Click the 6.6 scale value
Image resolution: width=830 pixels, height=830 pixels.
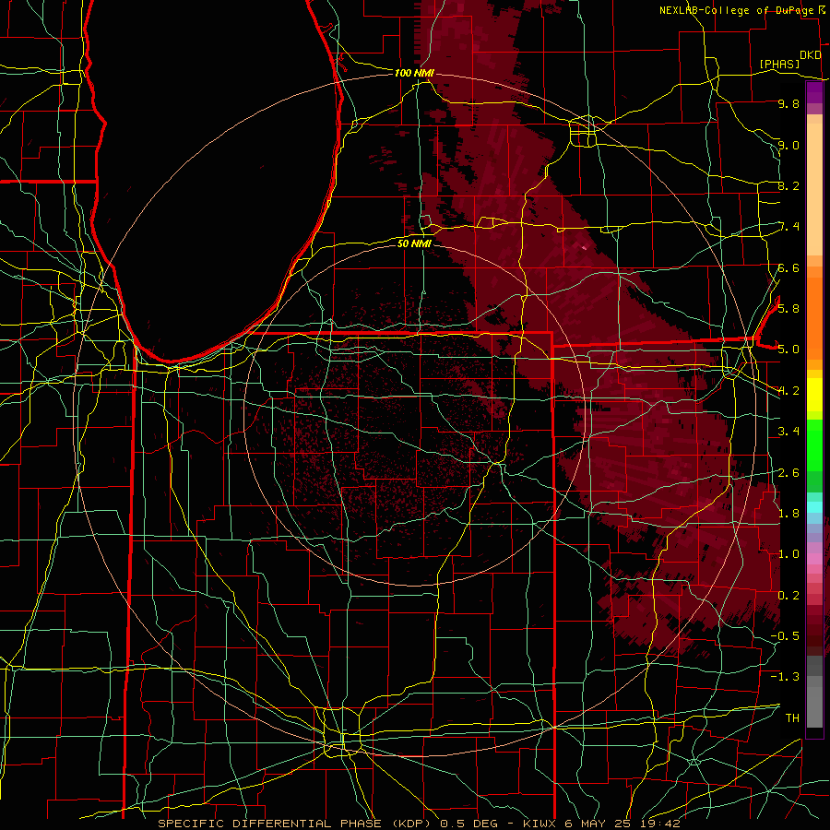(788, 267)
